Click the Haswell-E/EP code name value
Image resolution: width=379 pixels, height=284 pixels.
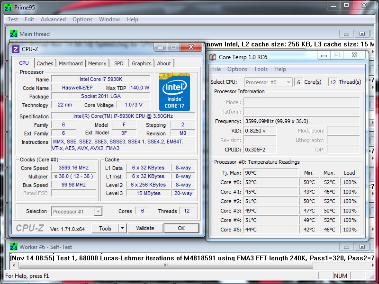click(x=77, y=88)
